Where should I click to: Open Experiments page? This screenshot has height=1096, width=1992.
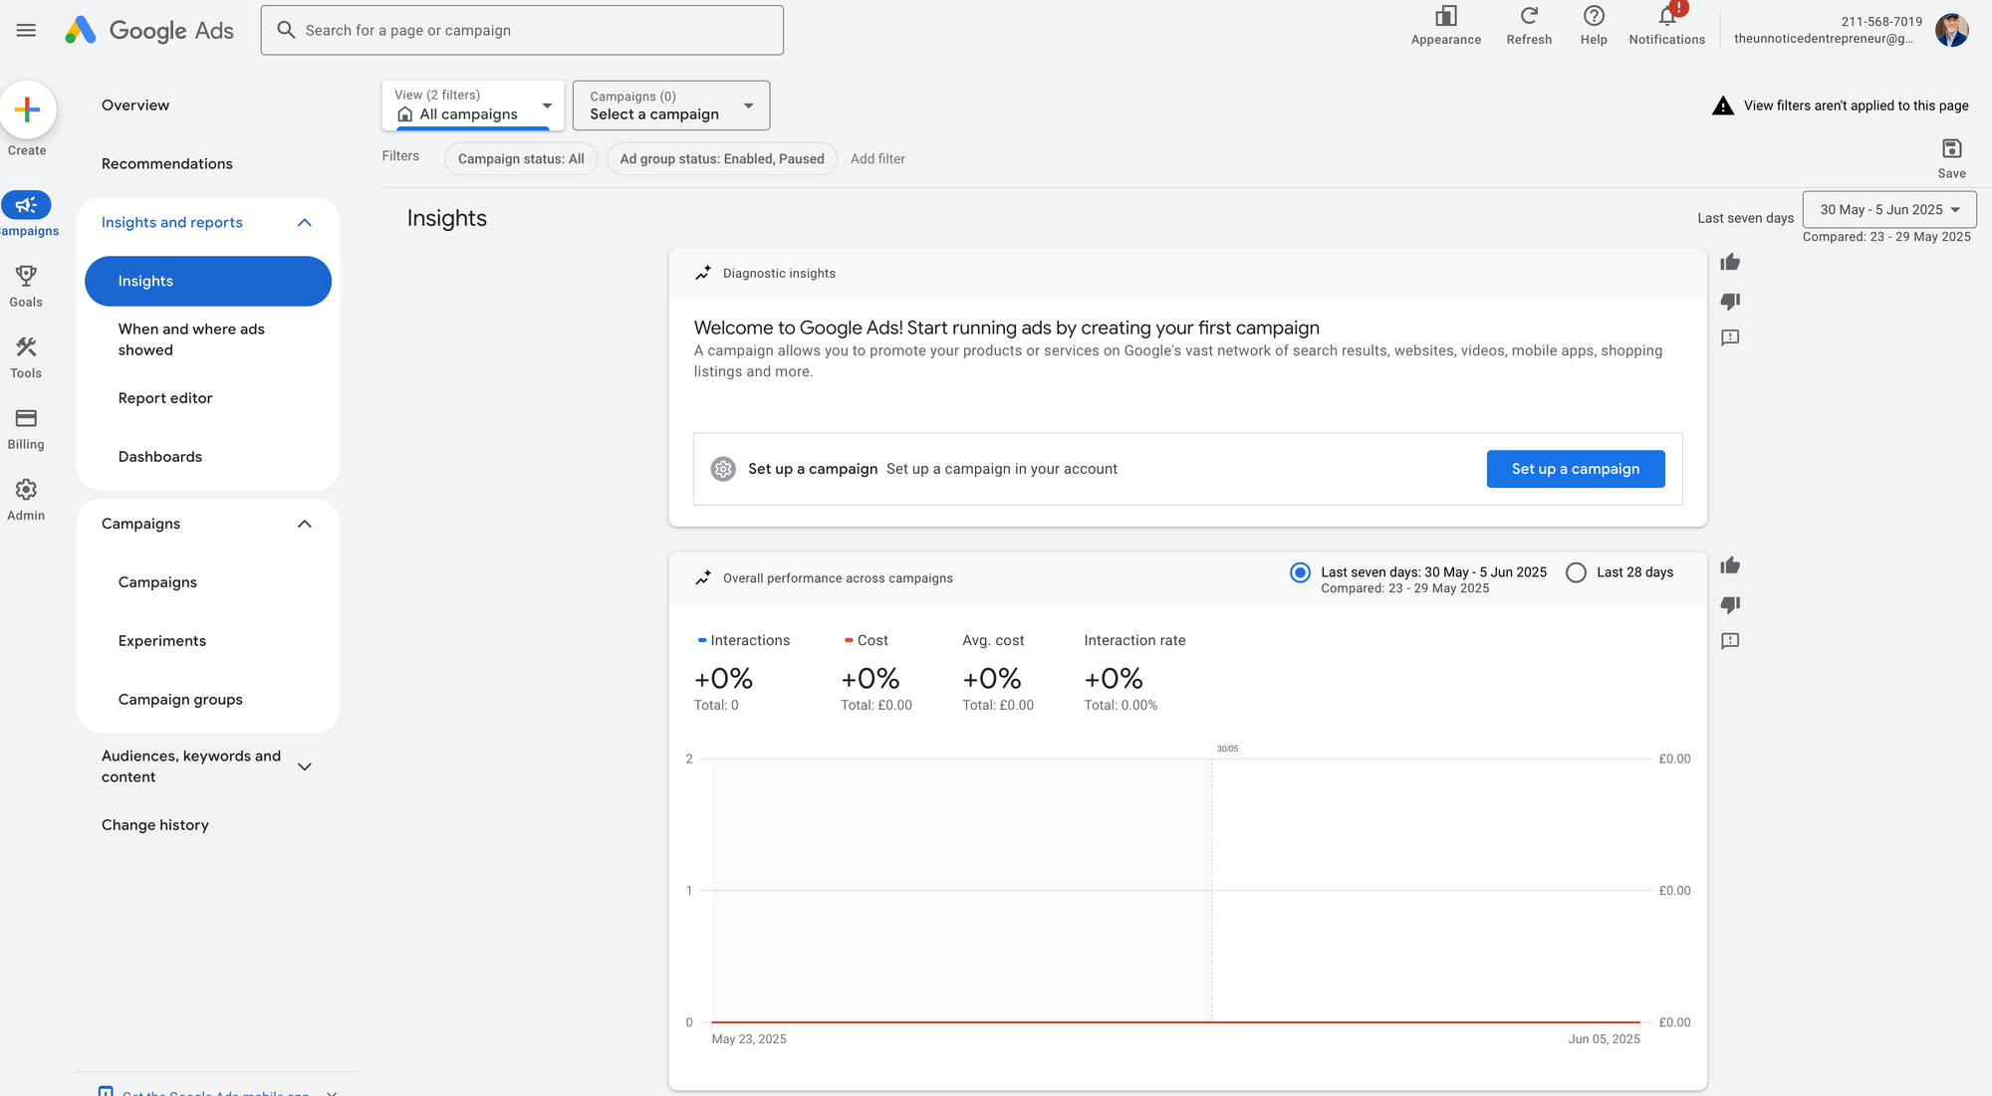(x=162, y=641)
